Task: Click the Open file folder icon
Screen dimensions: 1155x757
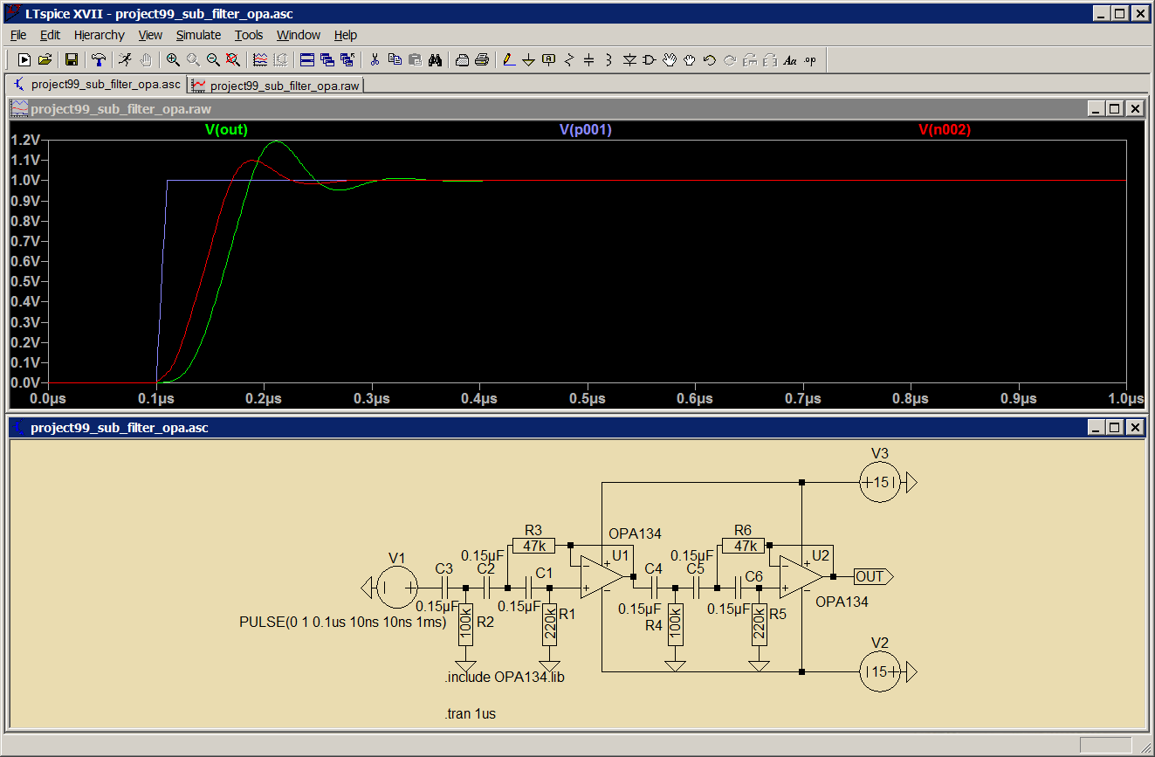Action: point(45,59)
